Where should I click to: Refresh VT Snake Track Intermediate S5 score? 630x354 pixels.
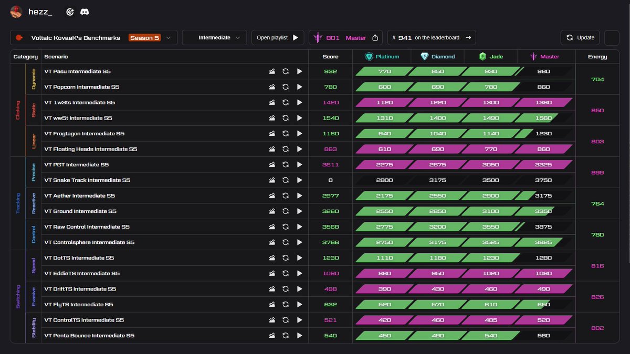(286, 180)
